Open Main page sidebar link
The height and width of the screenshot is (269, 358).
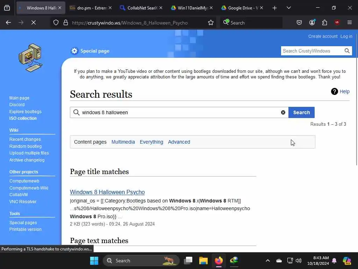[x=19, y=98]
